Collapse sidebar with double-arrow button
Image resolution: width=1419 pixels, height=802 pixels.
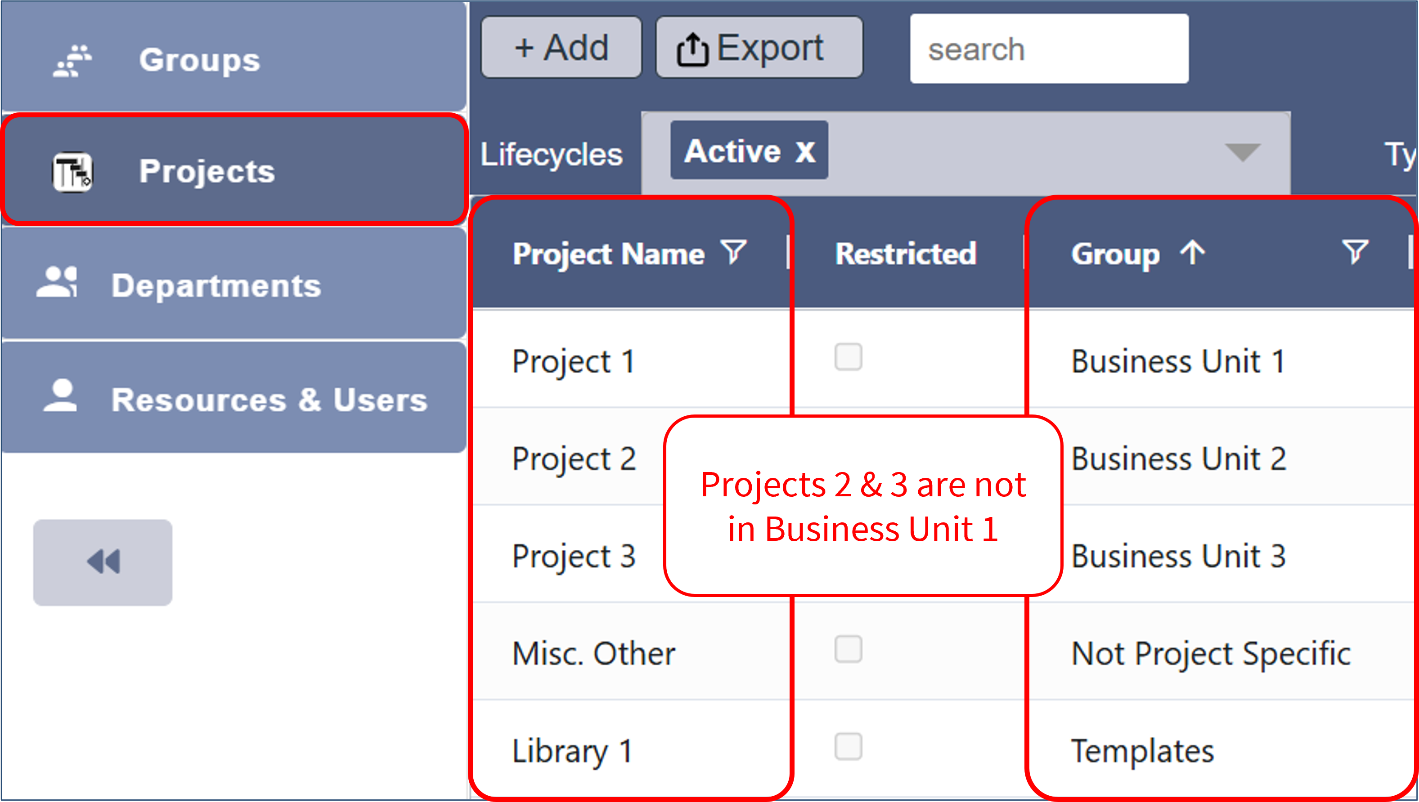coord(103,562)
